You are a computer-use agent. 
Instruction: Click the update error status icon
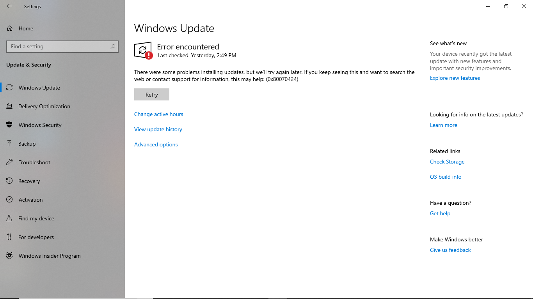coord(143,51)
